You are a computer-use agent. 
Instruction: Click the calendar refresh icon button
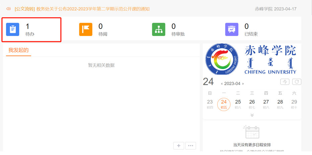(297, 82)
